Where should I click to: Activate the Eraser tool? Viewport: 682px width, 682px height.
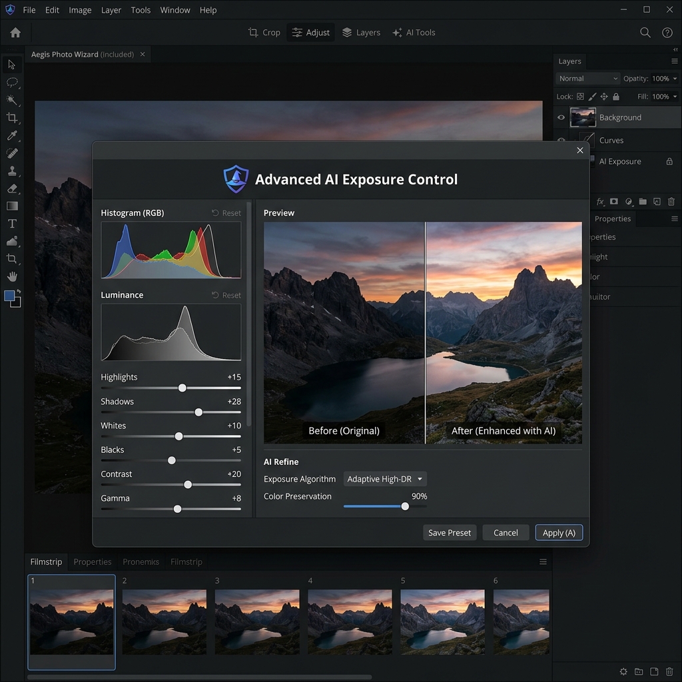click(x=12, y=188)
